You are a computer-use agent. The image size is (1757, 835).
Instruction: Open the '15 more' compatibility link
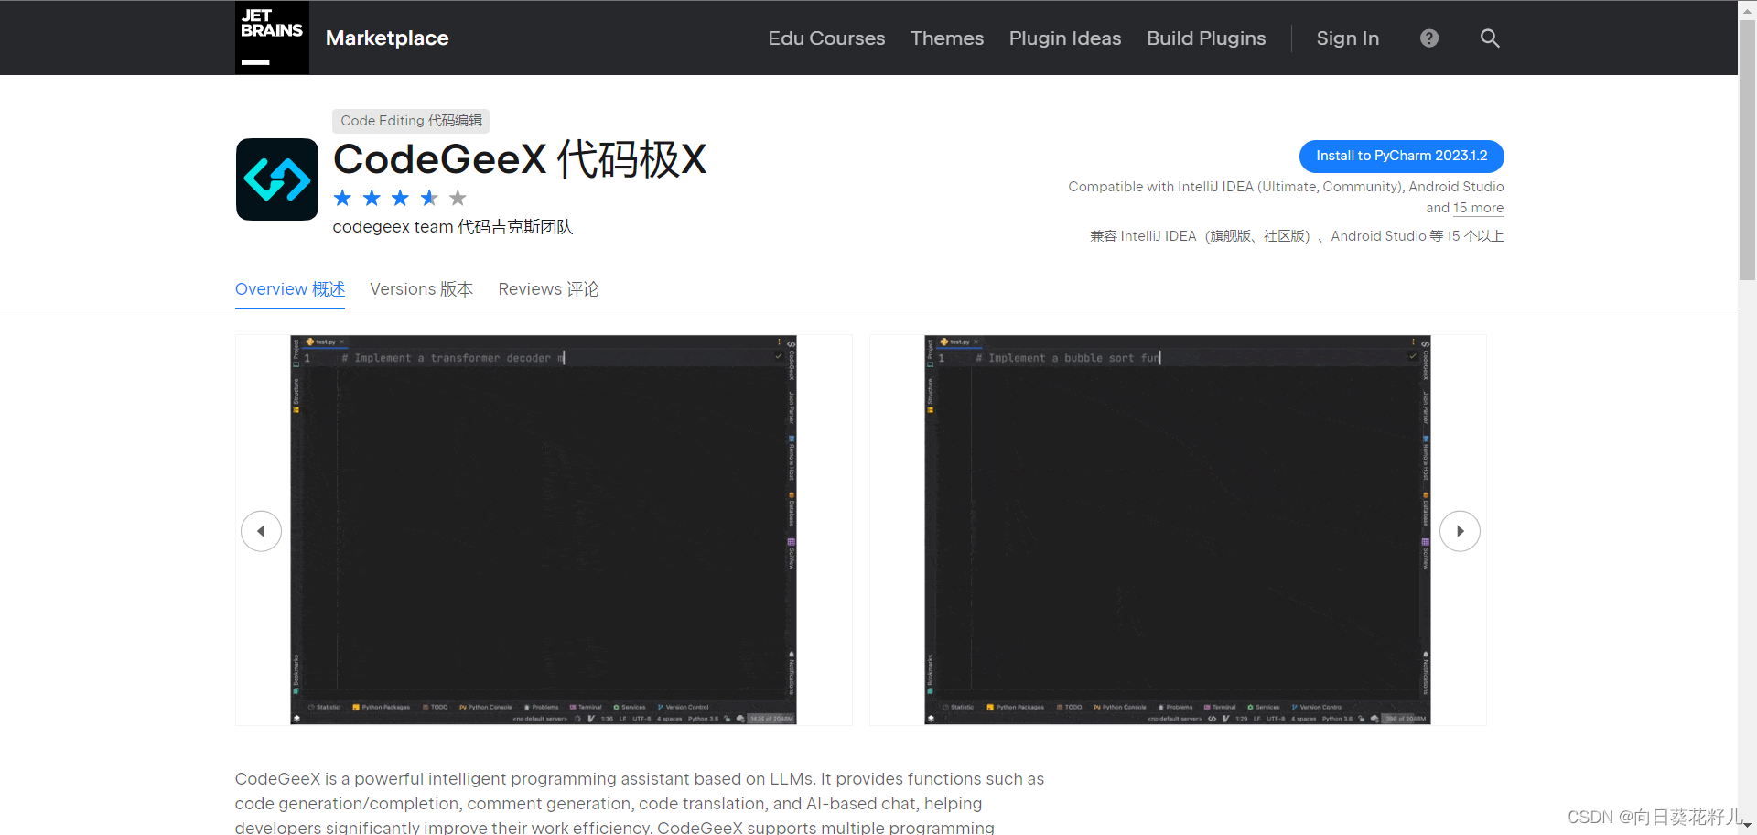1479,208
